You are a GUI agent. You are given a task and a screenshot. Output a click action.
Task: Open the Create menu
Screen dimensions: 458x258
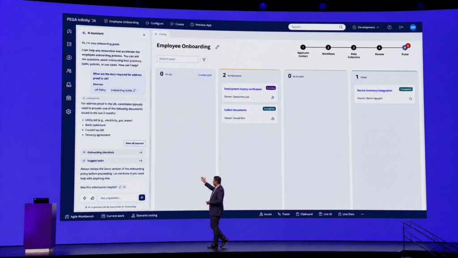tap(177, 24)
